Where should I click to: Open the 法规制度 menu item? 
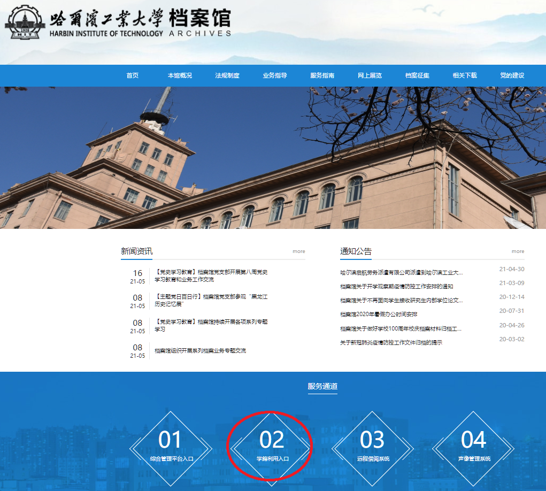click(x=227, y=75)
